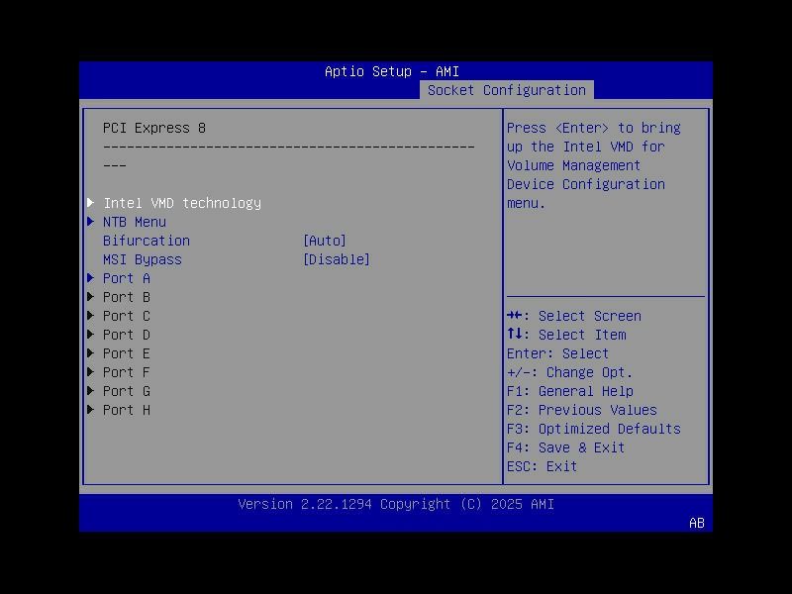Expand the Port C submenu

[x=126, y=316]
